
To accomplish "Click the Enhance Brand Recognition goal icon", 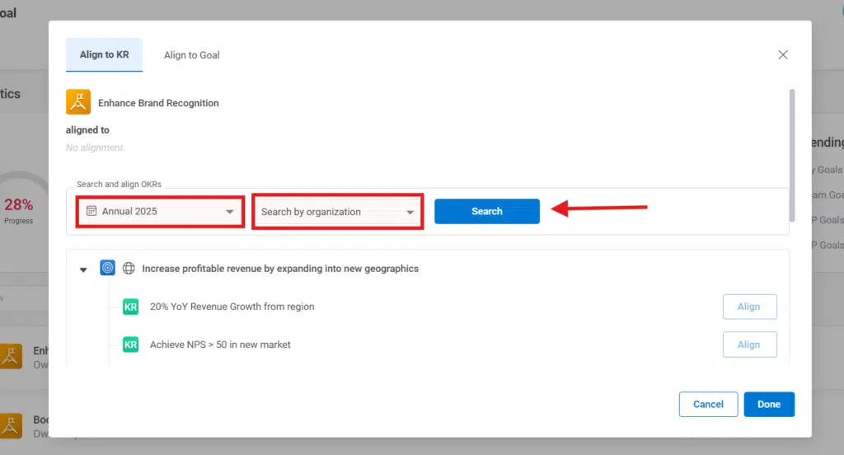I will [78, 102].
